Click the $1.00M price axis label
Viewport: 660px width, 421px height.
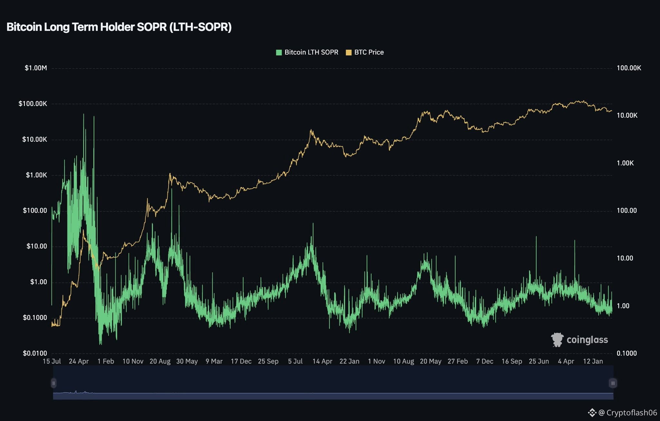[x=36, y=68]
